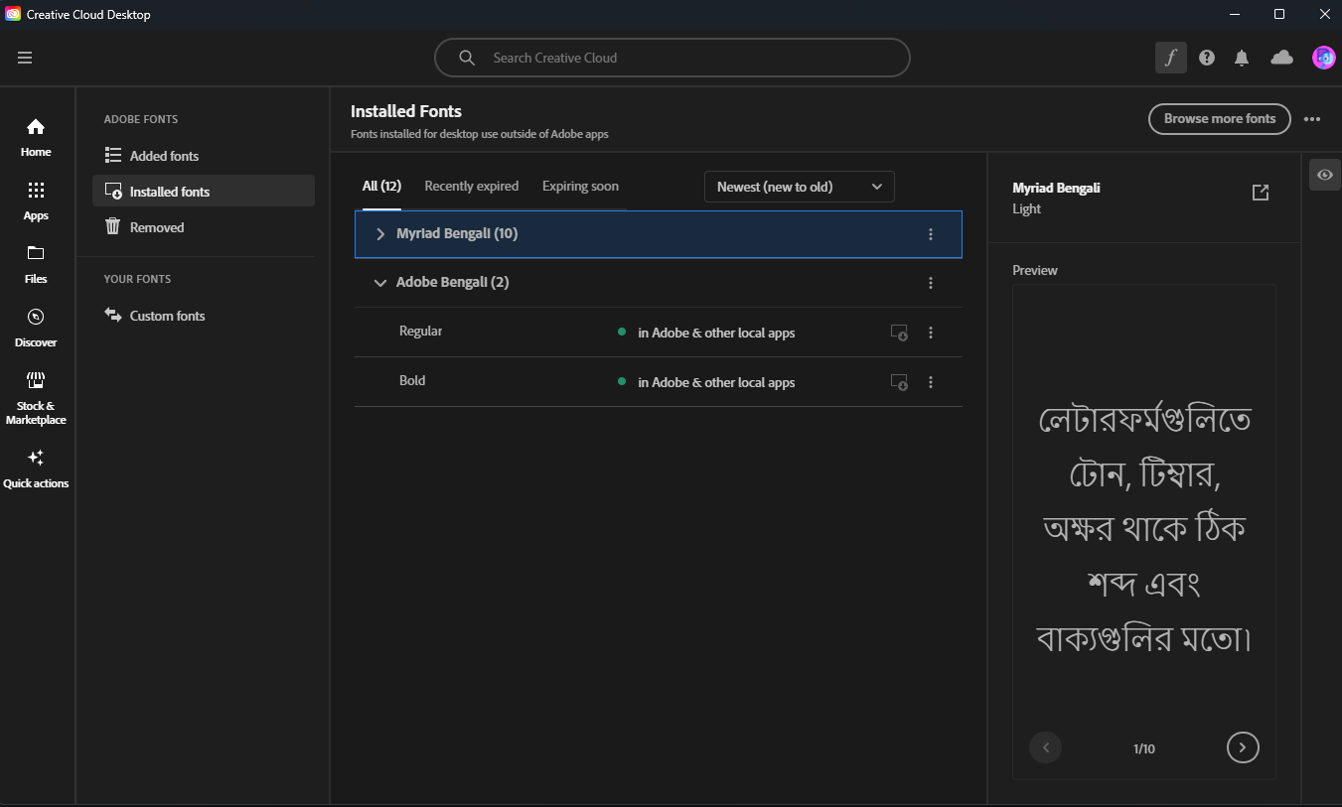Check cloud sync status icon
This screenshot has height=807, width=1342.
1281,58
